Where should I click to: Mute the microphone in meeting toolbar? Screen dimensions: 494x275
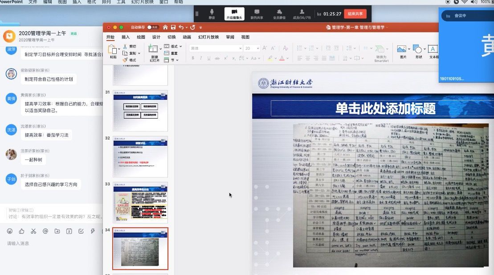click(x=212, y=13)
